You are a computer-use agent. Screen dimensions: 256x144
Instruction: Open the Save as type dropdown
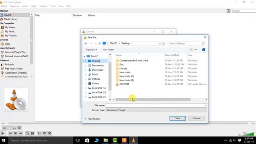[x=156, y=110]
